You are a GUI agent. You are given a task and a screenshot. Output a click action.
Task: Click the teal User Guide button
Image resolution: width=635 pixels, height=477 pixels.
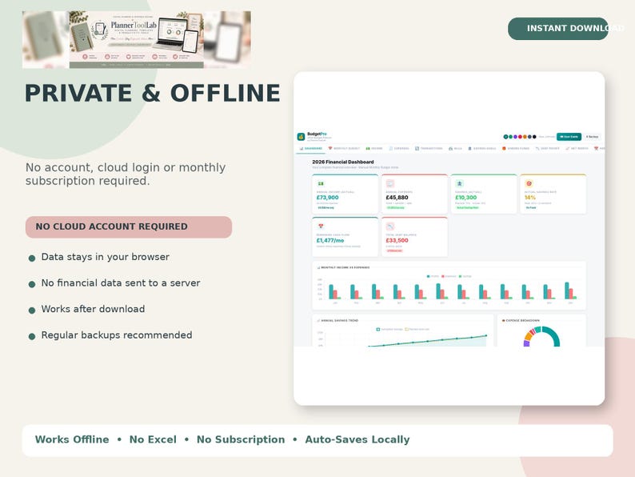[x=569, y=137]
